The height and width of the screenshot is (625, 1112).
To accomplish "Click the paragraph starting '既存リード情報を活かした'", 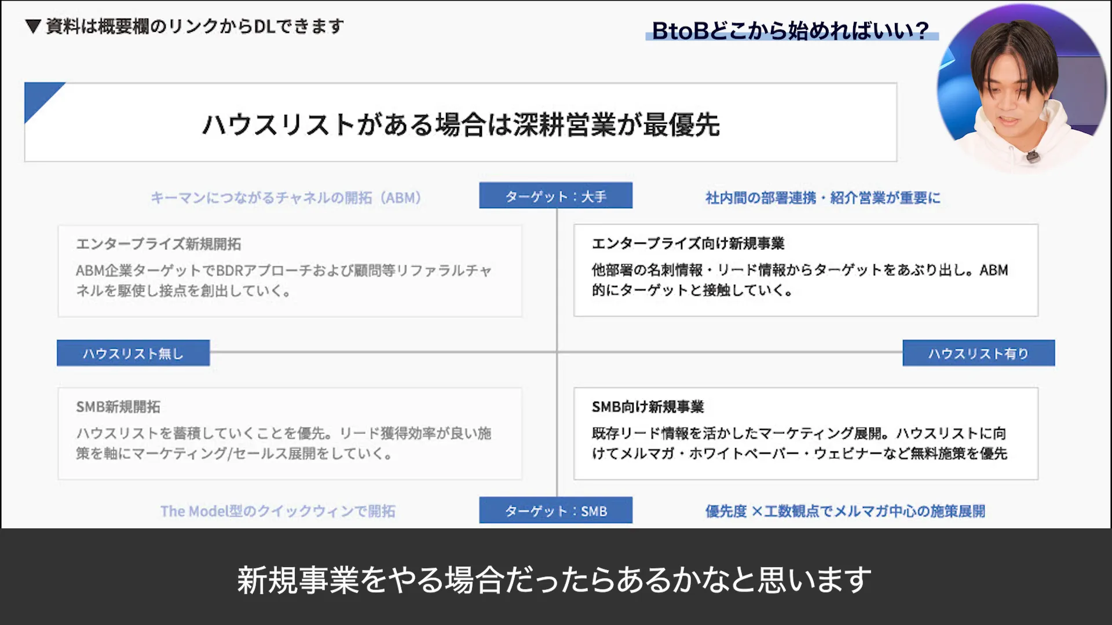I will click(800, 443).
